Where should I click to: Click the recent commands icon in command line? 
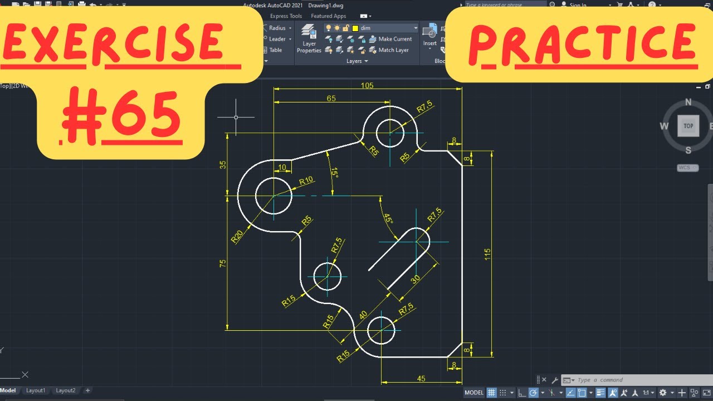(568, 380)
